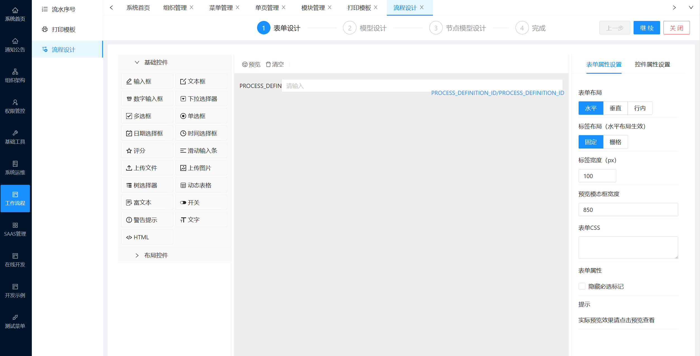This screenshot has height=356, width=700.
Task: Click the PROCESS_DEFIN input field
Action: click(422, 86)
